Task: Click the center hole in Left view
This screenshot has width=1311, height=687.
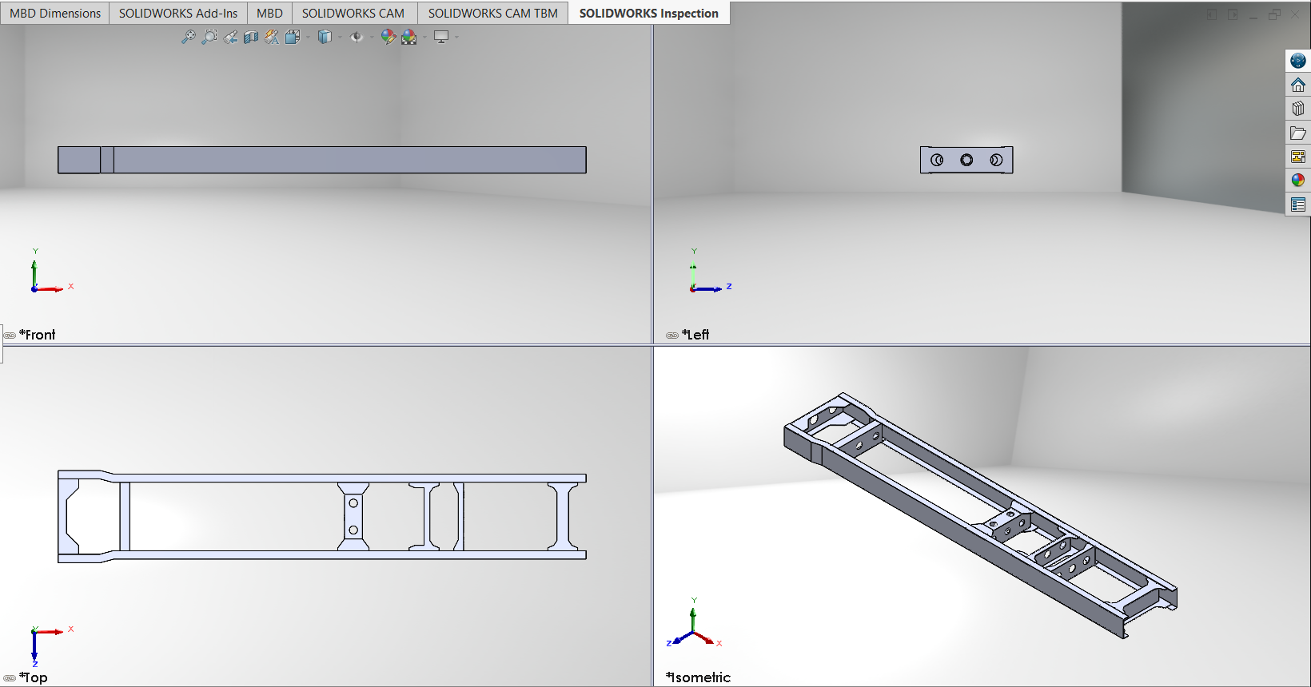Action: [x=966, y=160]
